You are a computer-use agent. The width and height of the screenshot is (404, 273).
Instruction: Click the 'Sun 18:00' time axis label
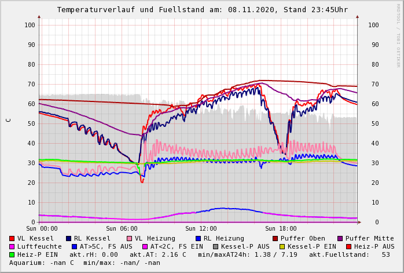point(281,229)
